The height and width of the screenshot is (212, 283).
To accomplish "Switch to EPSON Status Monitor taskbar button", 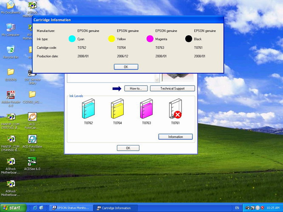I will pos(71,208).
